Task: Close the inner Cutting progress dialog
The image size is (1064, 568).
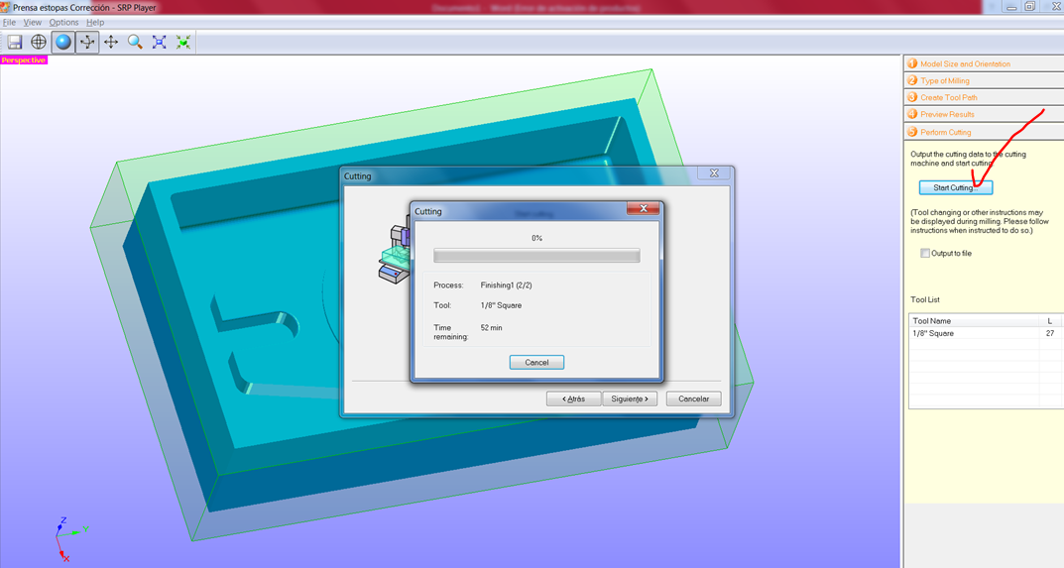Action: coord(644,208)
